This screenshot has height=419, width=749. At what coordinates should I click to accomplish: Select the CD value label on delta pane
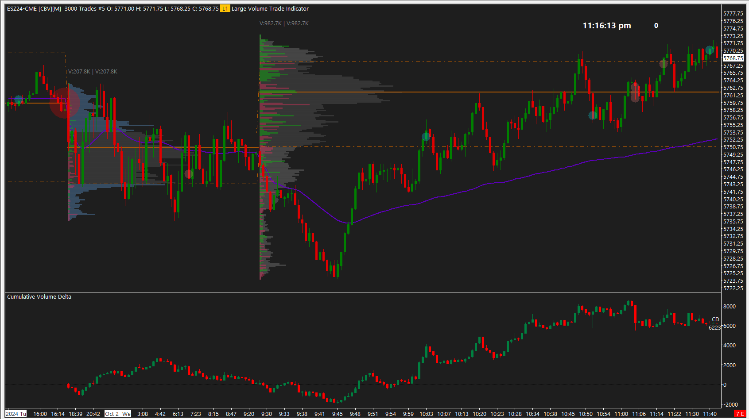pos(716,319)
